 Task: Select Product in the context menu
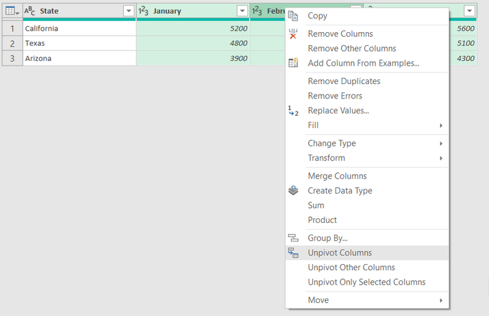click(367, 220)
